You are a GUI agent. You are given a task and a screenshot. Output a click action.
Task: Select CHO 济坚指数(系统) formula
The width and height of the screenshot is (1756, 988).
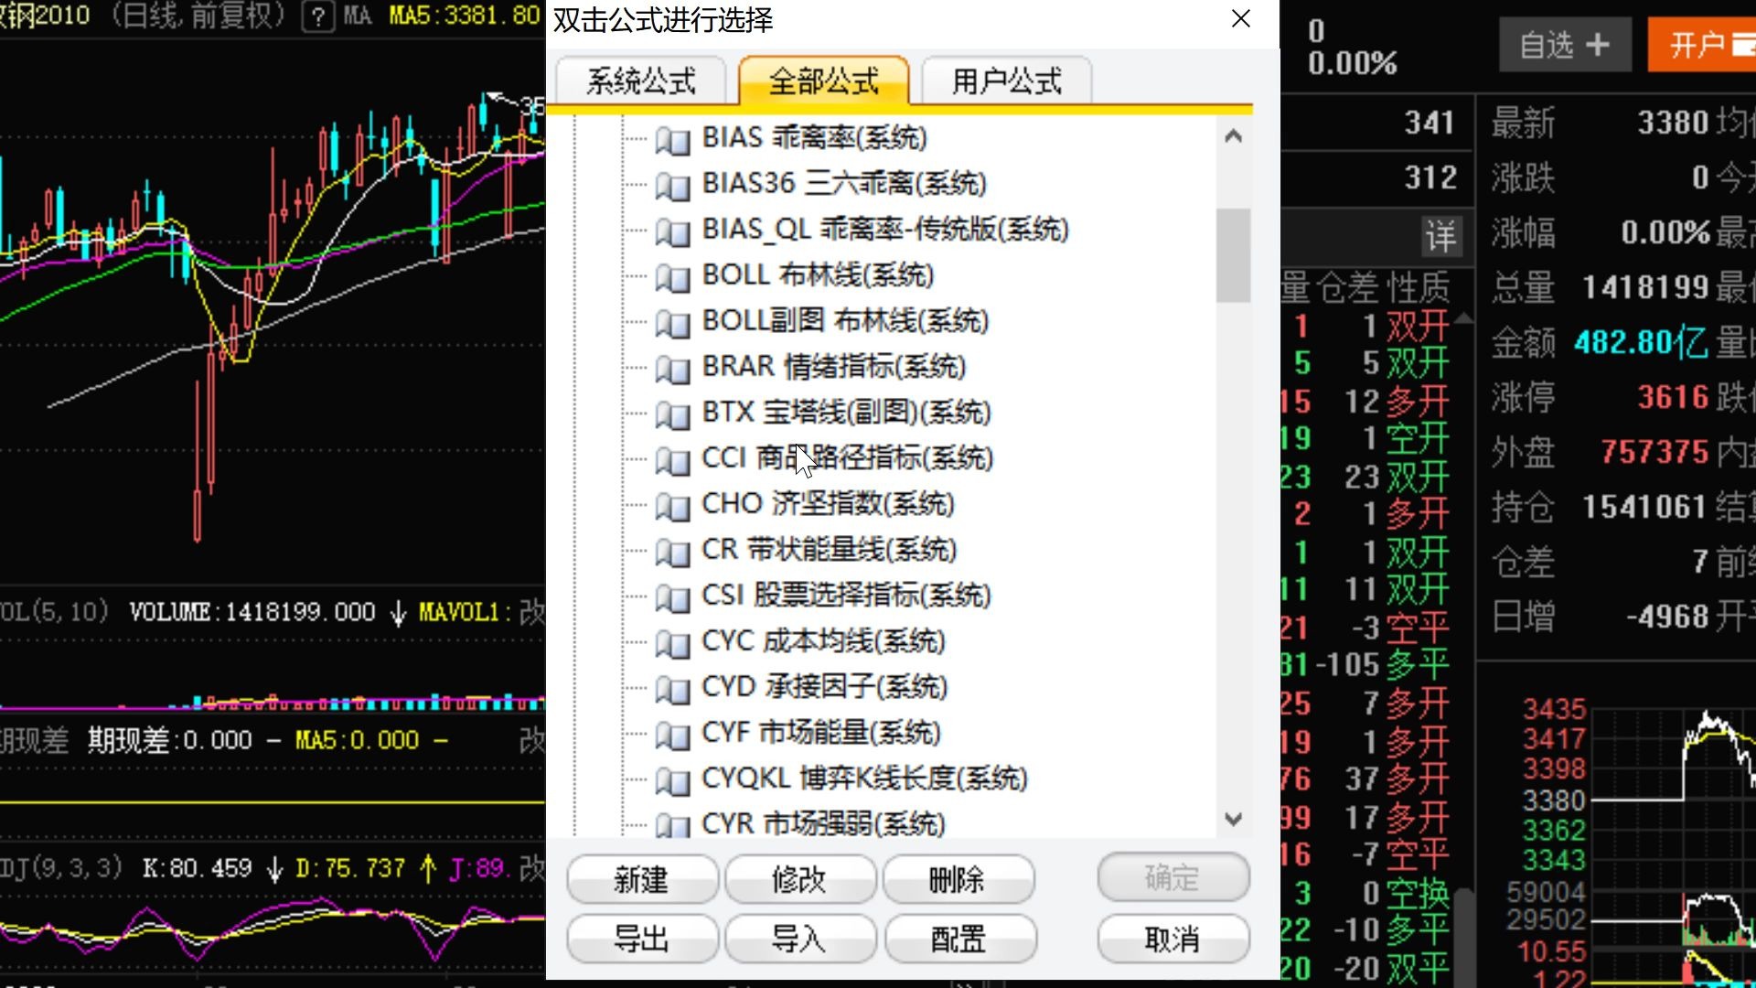[x=828, y=504]
